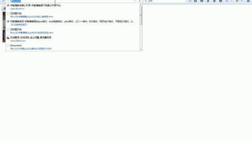Image resolution: width=252 pixels, height=141 pixels.
Task: Click the Go arrow beside the address bar
Action: point(139,1)
